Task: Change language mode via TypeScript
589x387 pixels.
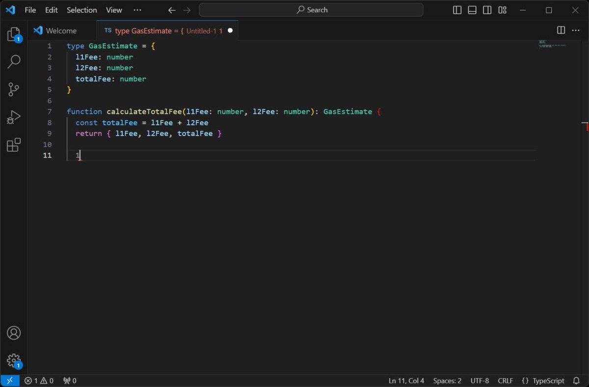Action: tap(548, 381)
